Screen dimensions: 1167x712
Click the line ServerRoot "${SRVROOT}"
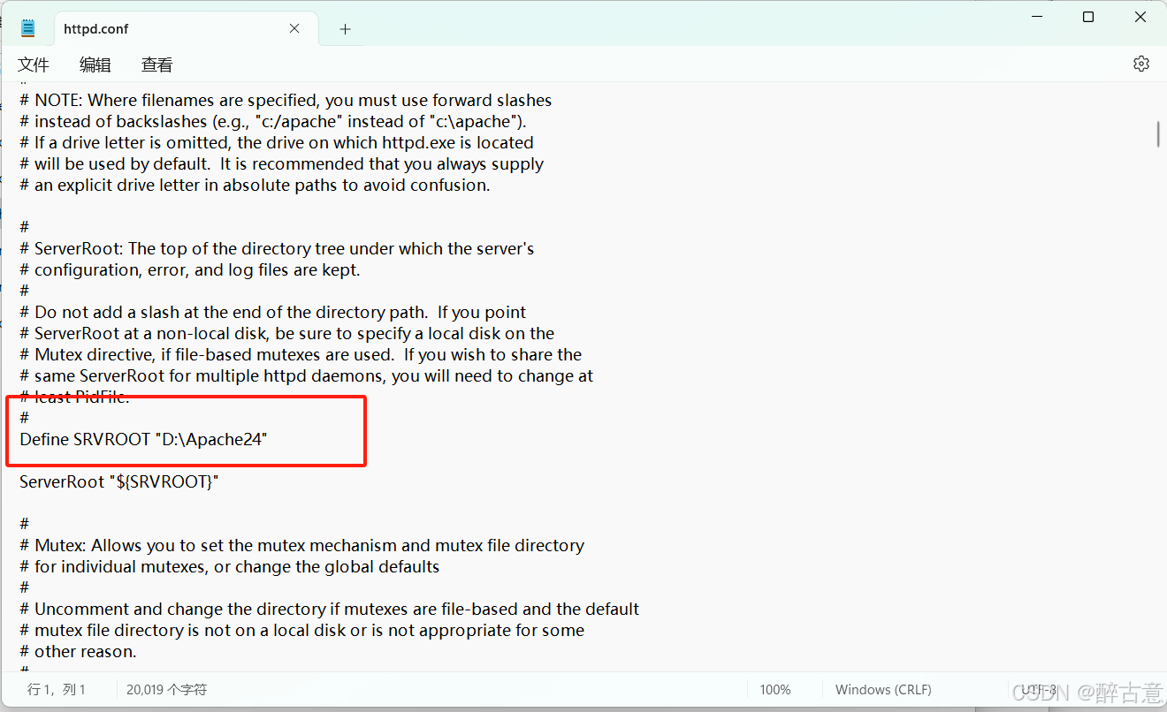click(x=118, y=481)
